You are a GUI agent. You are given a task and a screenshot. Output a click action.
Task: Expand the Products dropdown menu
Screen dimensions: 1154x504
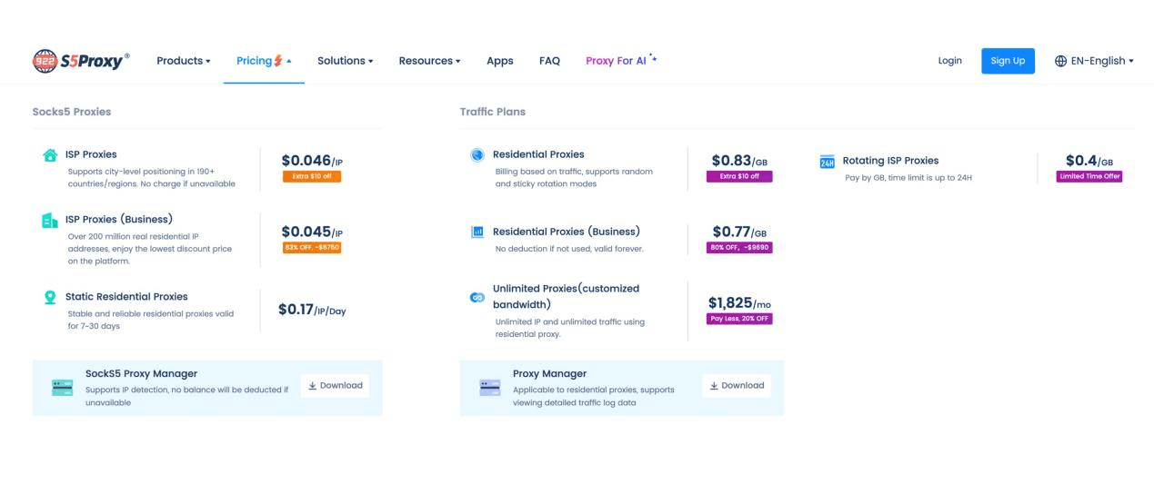[183, 61]
